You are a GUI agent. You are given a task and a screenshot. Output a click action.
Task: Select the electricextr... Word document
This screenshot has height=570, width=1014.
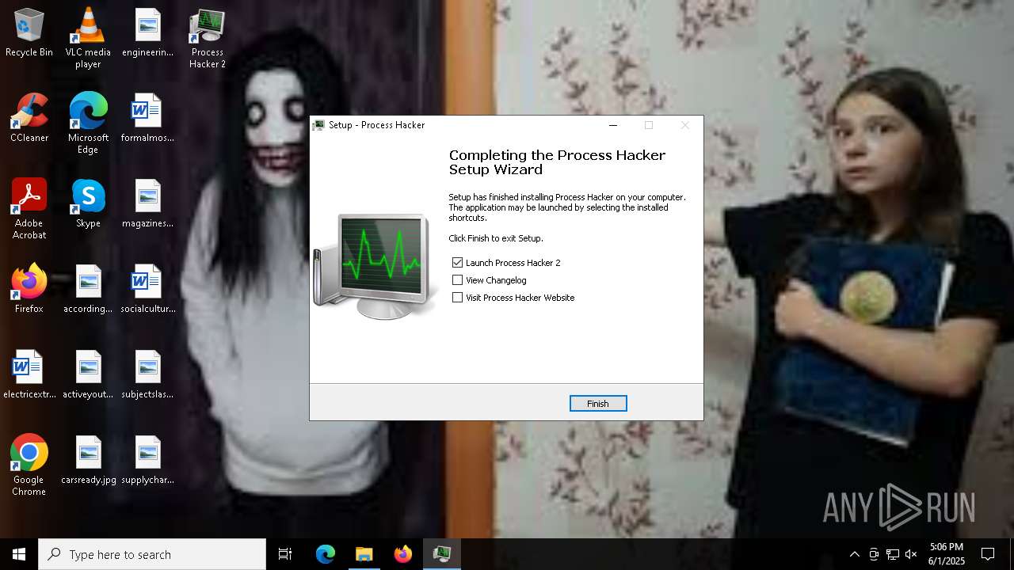point(29,375)
